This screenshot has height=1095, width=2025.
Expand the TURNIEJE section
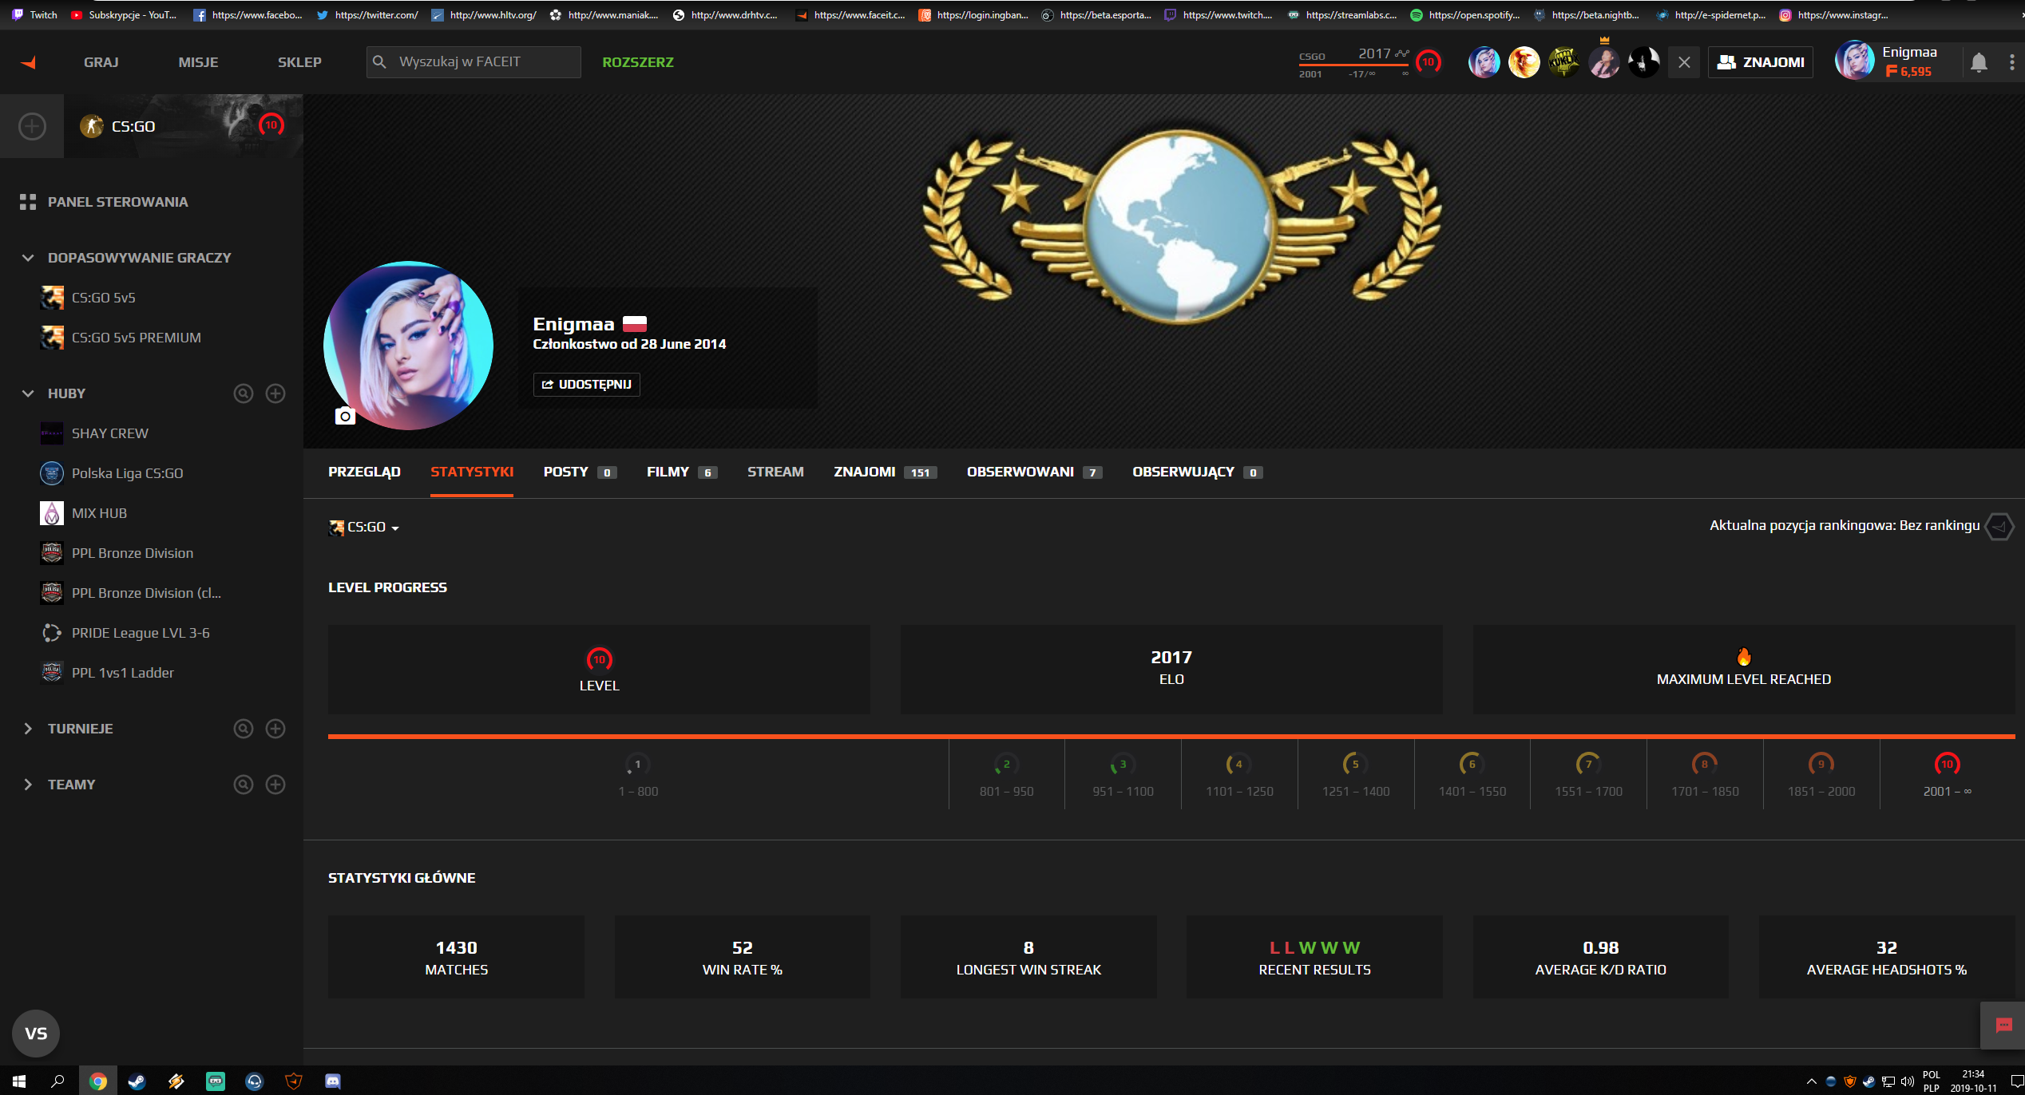28,729
